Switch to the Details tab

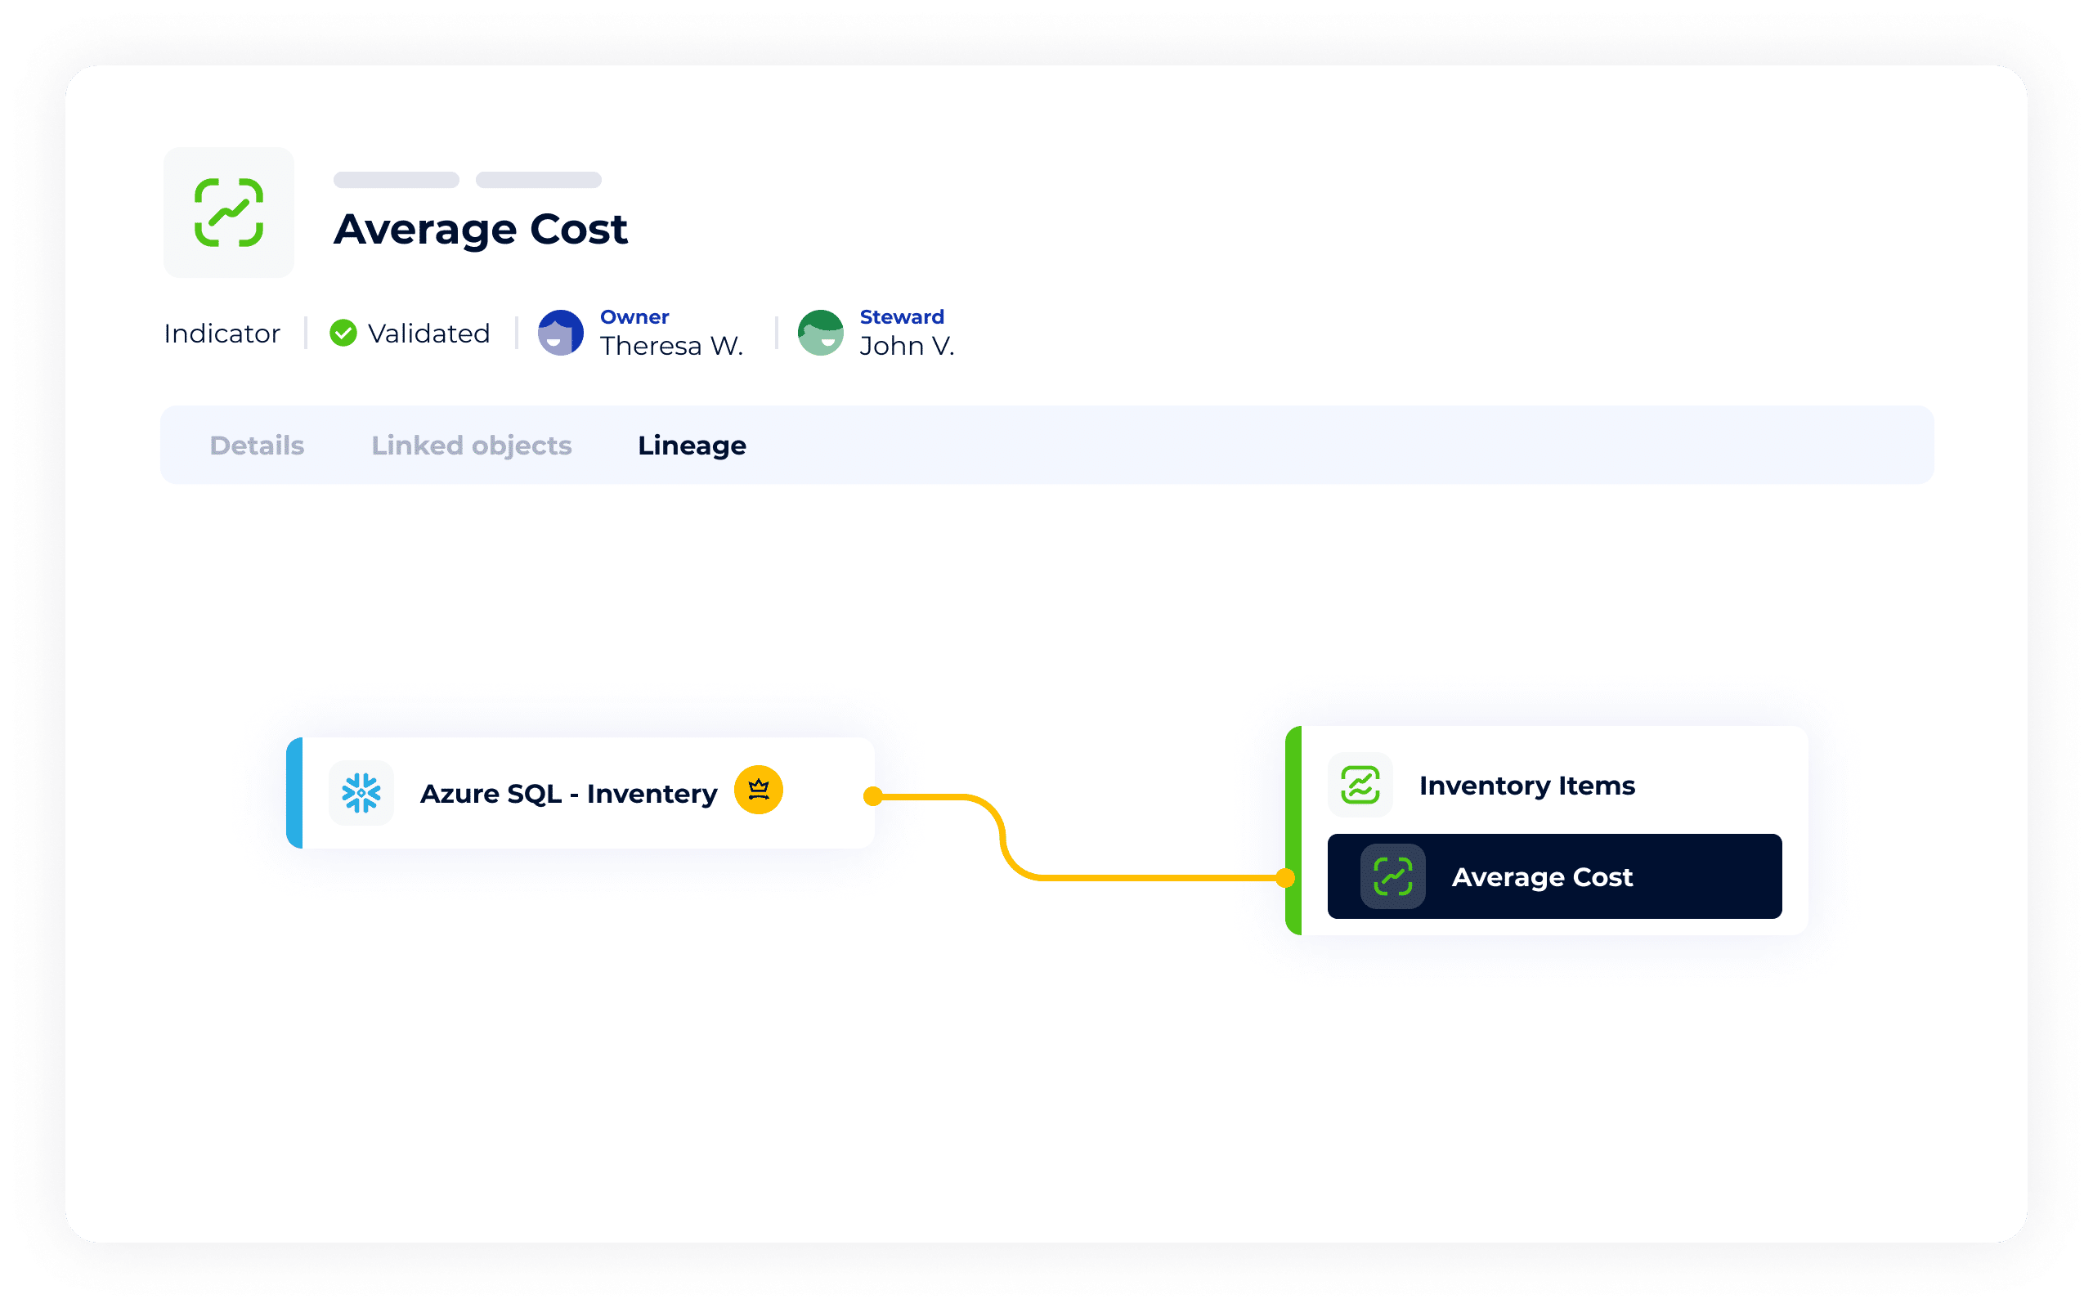coord(257,446)
